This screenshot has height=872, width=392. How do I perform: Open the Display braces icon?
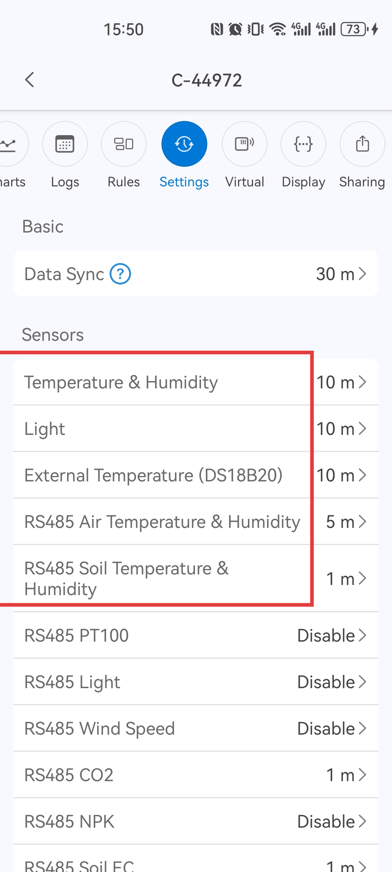(x=303, y=144)
